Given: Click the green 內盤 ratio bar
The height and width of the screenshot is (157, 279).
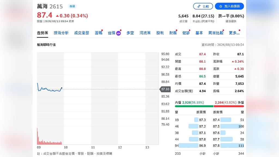Looking at the screenshot, I should pyautogui.click(x=194, y=106).
